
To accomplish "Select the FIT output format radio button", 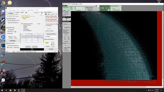I will point(55,14).
